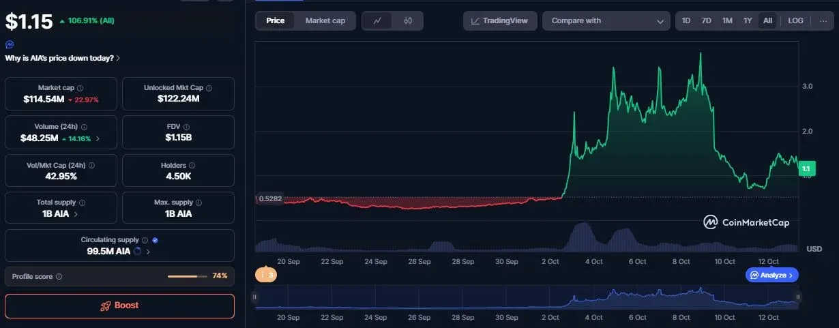Select the 7D time range tab
The image size is (839, 328).
point(707,20)
